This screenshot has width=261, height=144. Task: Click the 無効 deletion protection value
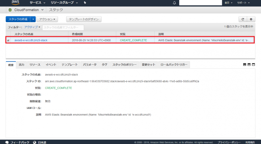coord(47,101)
